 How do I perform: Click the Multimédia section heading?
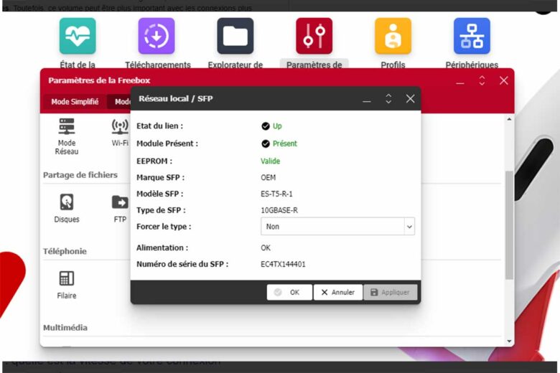(65, 328)
